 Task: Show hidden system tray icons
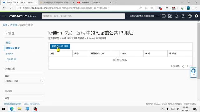[162, 109]
